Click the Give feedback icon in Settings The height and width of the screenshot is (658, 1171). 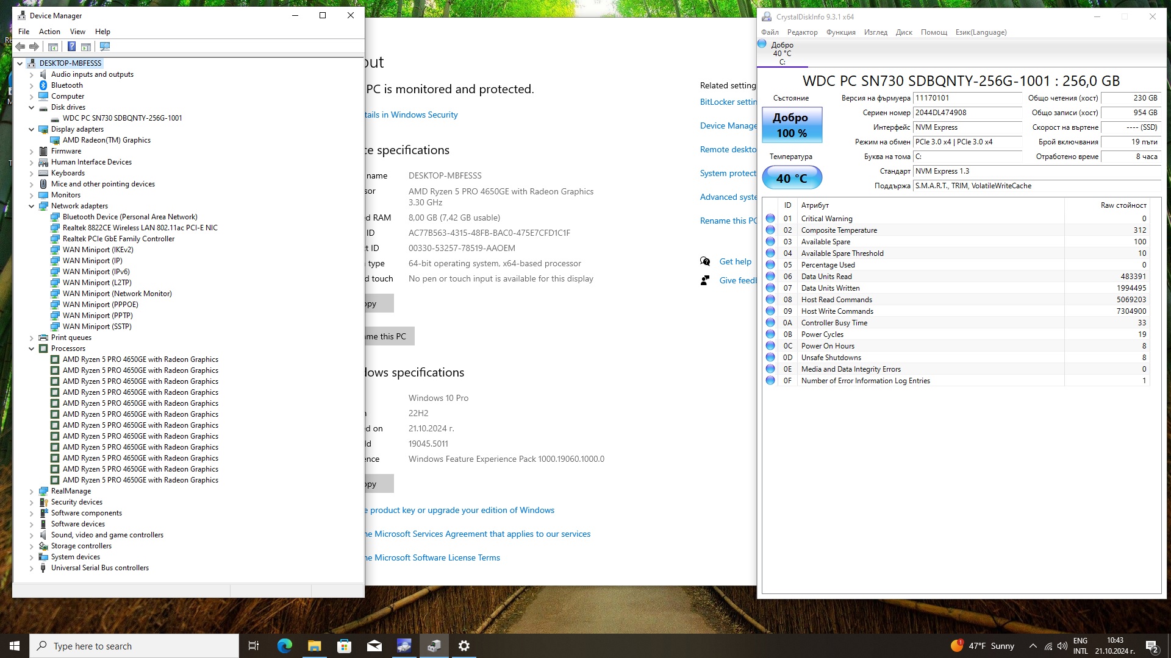pos(706,280)
